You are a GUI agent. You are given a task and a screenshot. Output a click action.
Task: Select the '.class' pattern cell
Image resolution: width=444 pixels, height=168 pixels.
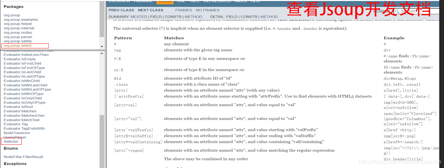point(121,85)
